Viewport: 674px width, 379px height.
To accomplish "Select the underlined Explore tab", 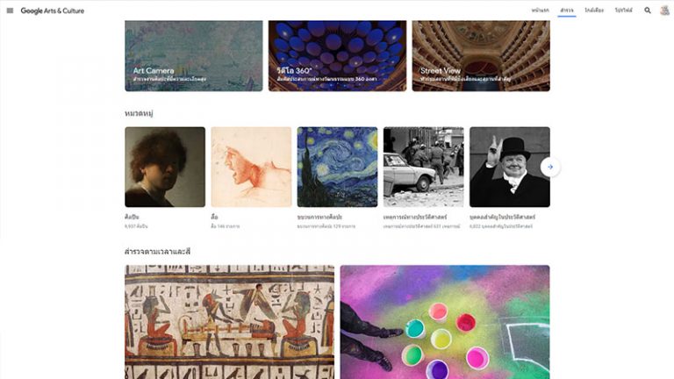I will pyautogui.click(x=567, y=11).
